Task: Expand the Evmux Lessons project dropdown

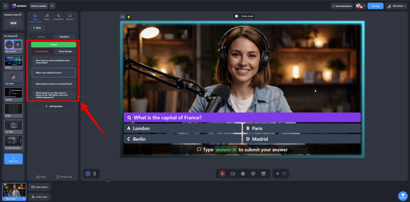Action: [x=52, y=6]
